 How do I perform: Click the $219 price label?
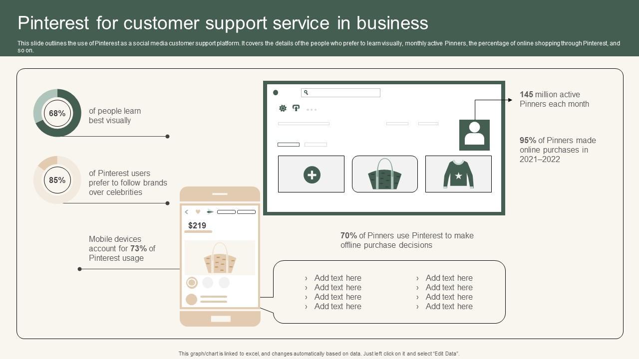(197, 225)
